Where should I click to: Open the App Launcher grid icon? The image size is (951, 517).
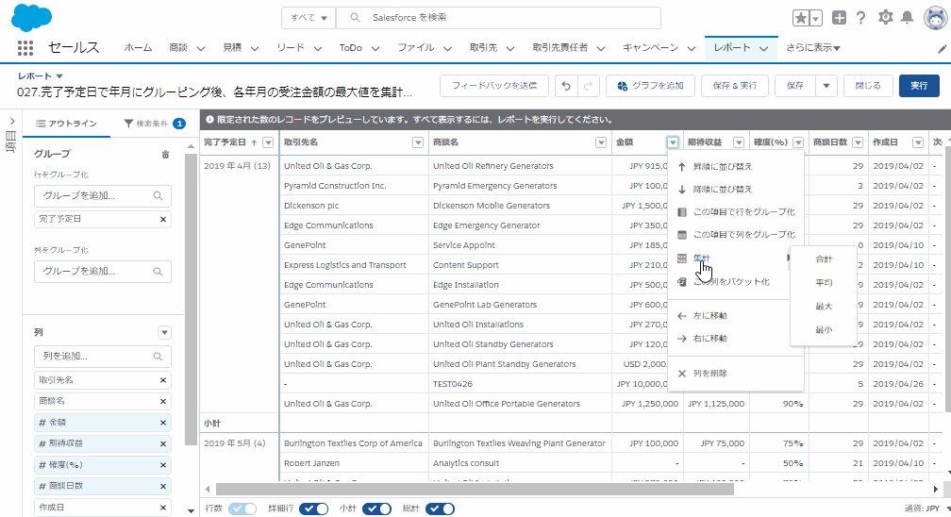[25, 48]
